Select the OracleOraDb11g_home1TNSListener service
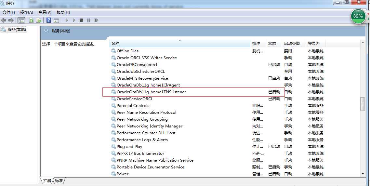The width and height of the screenshot is (370, 186). click(151, 92)
